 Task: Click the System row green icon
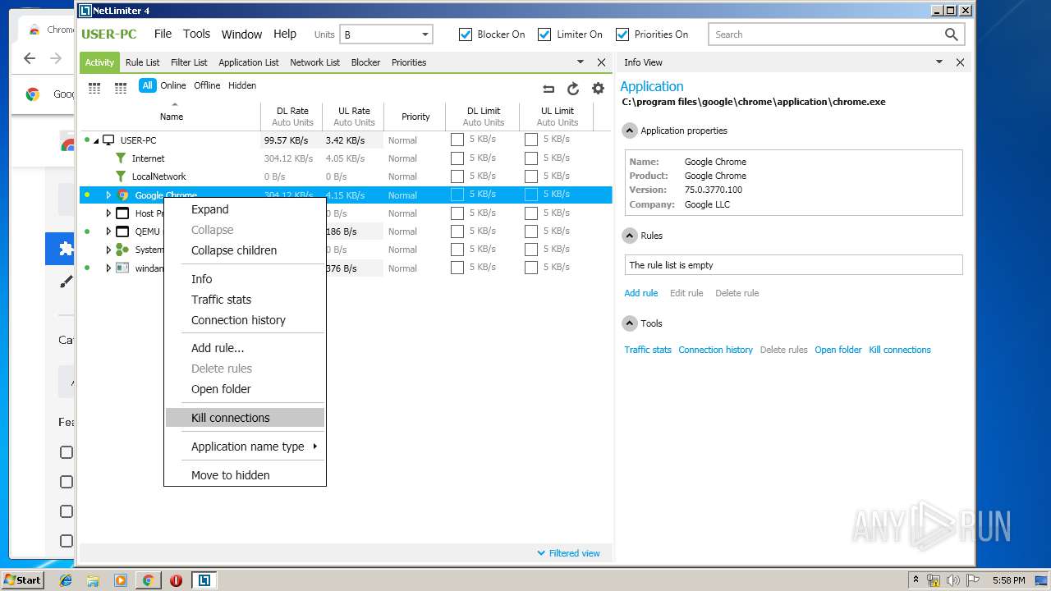(122, 250)
